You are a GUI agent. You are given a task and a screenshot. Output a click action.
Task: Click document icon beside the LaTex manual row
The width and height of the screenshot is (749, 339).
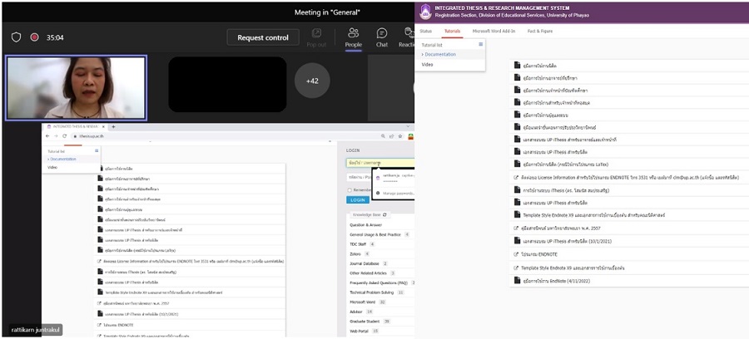coord(517,164)
